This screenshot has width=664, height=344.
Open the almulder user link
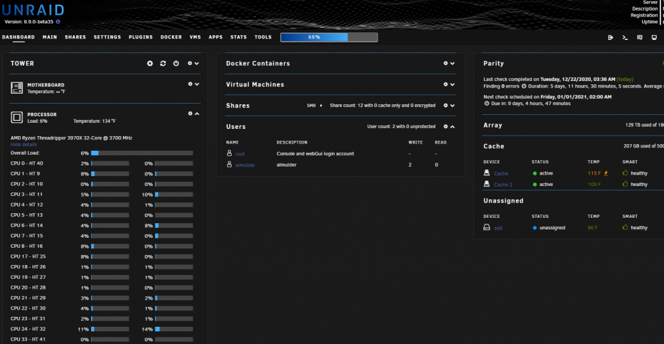[245, 165]
